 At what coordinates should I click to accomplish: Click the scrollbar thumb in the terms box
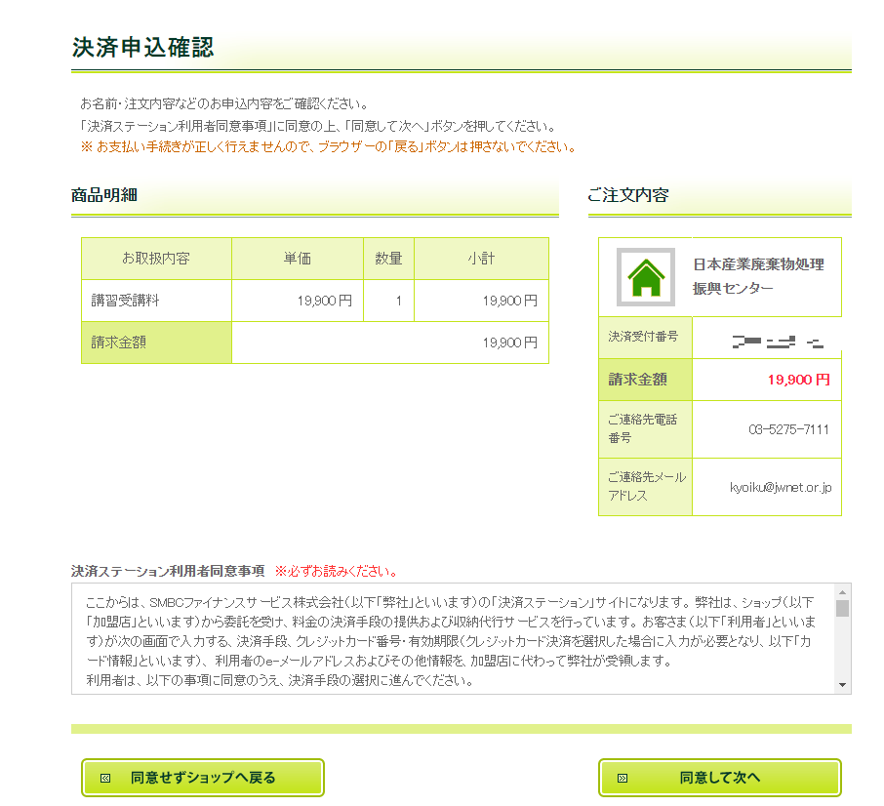coord(842,608)
